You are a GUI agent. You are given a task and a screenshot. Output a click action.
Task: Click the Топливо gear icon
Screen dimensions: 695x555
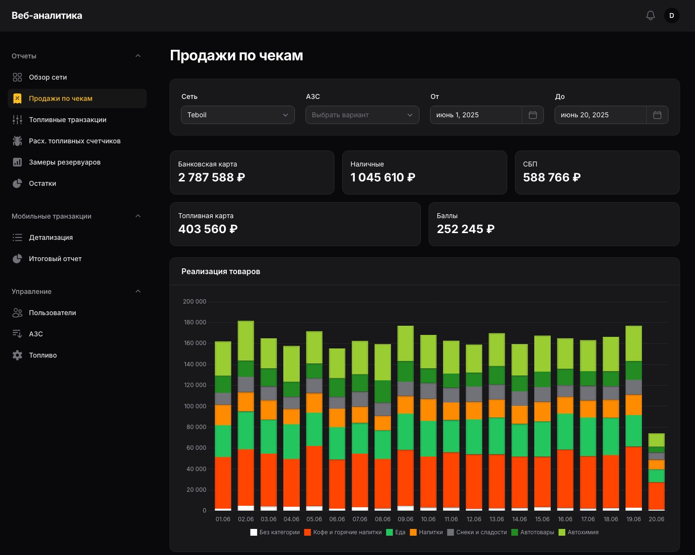click(x=17, y=355)
